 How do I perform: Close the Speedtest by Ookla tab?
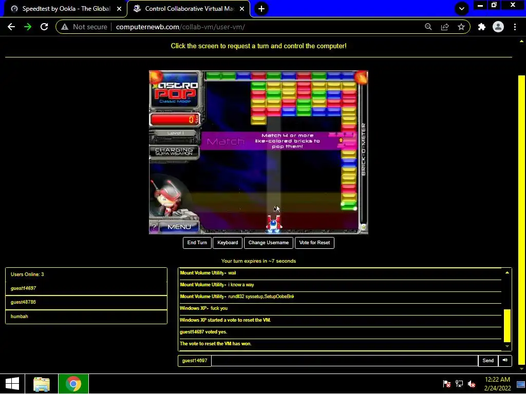pyautogui.click(x=119, y=9)
